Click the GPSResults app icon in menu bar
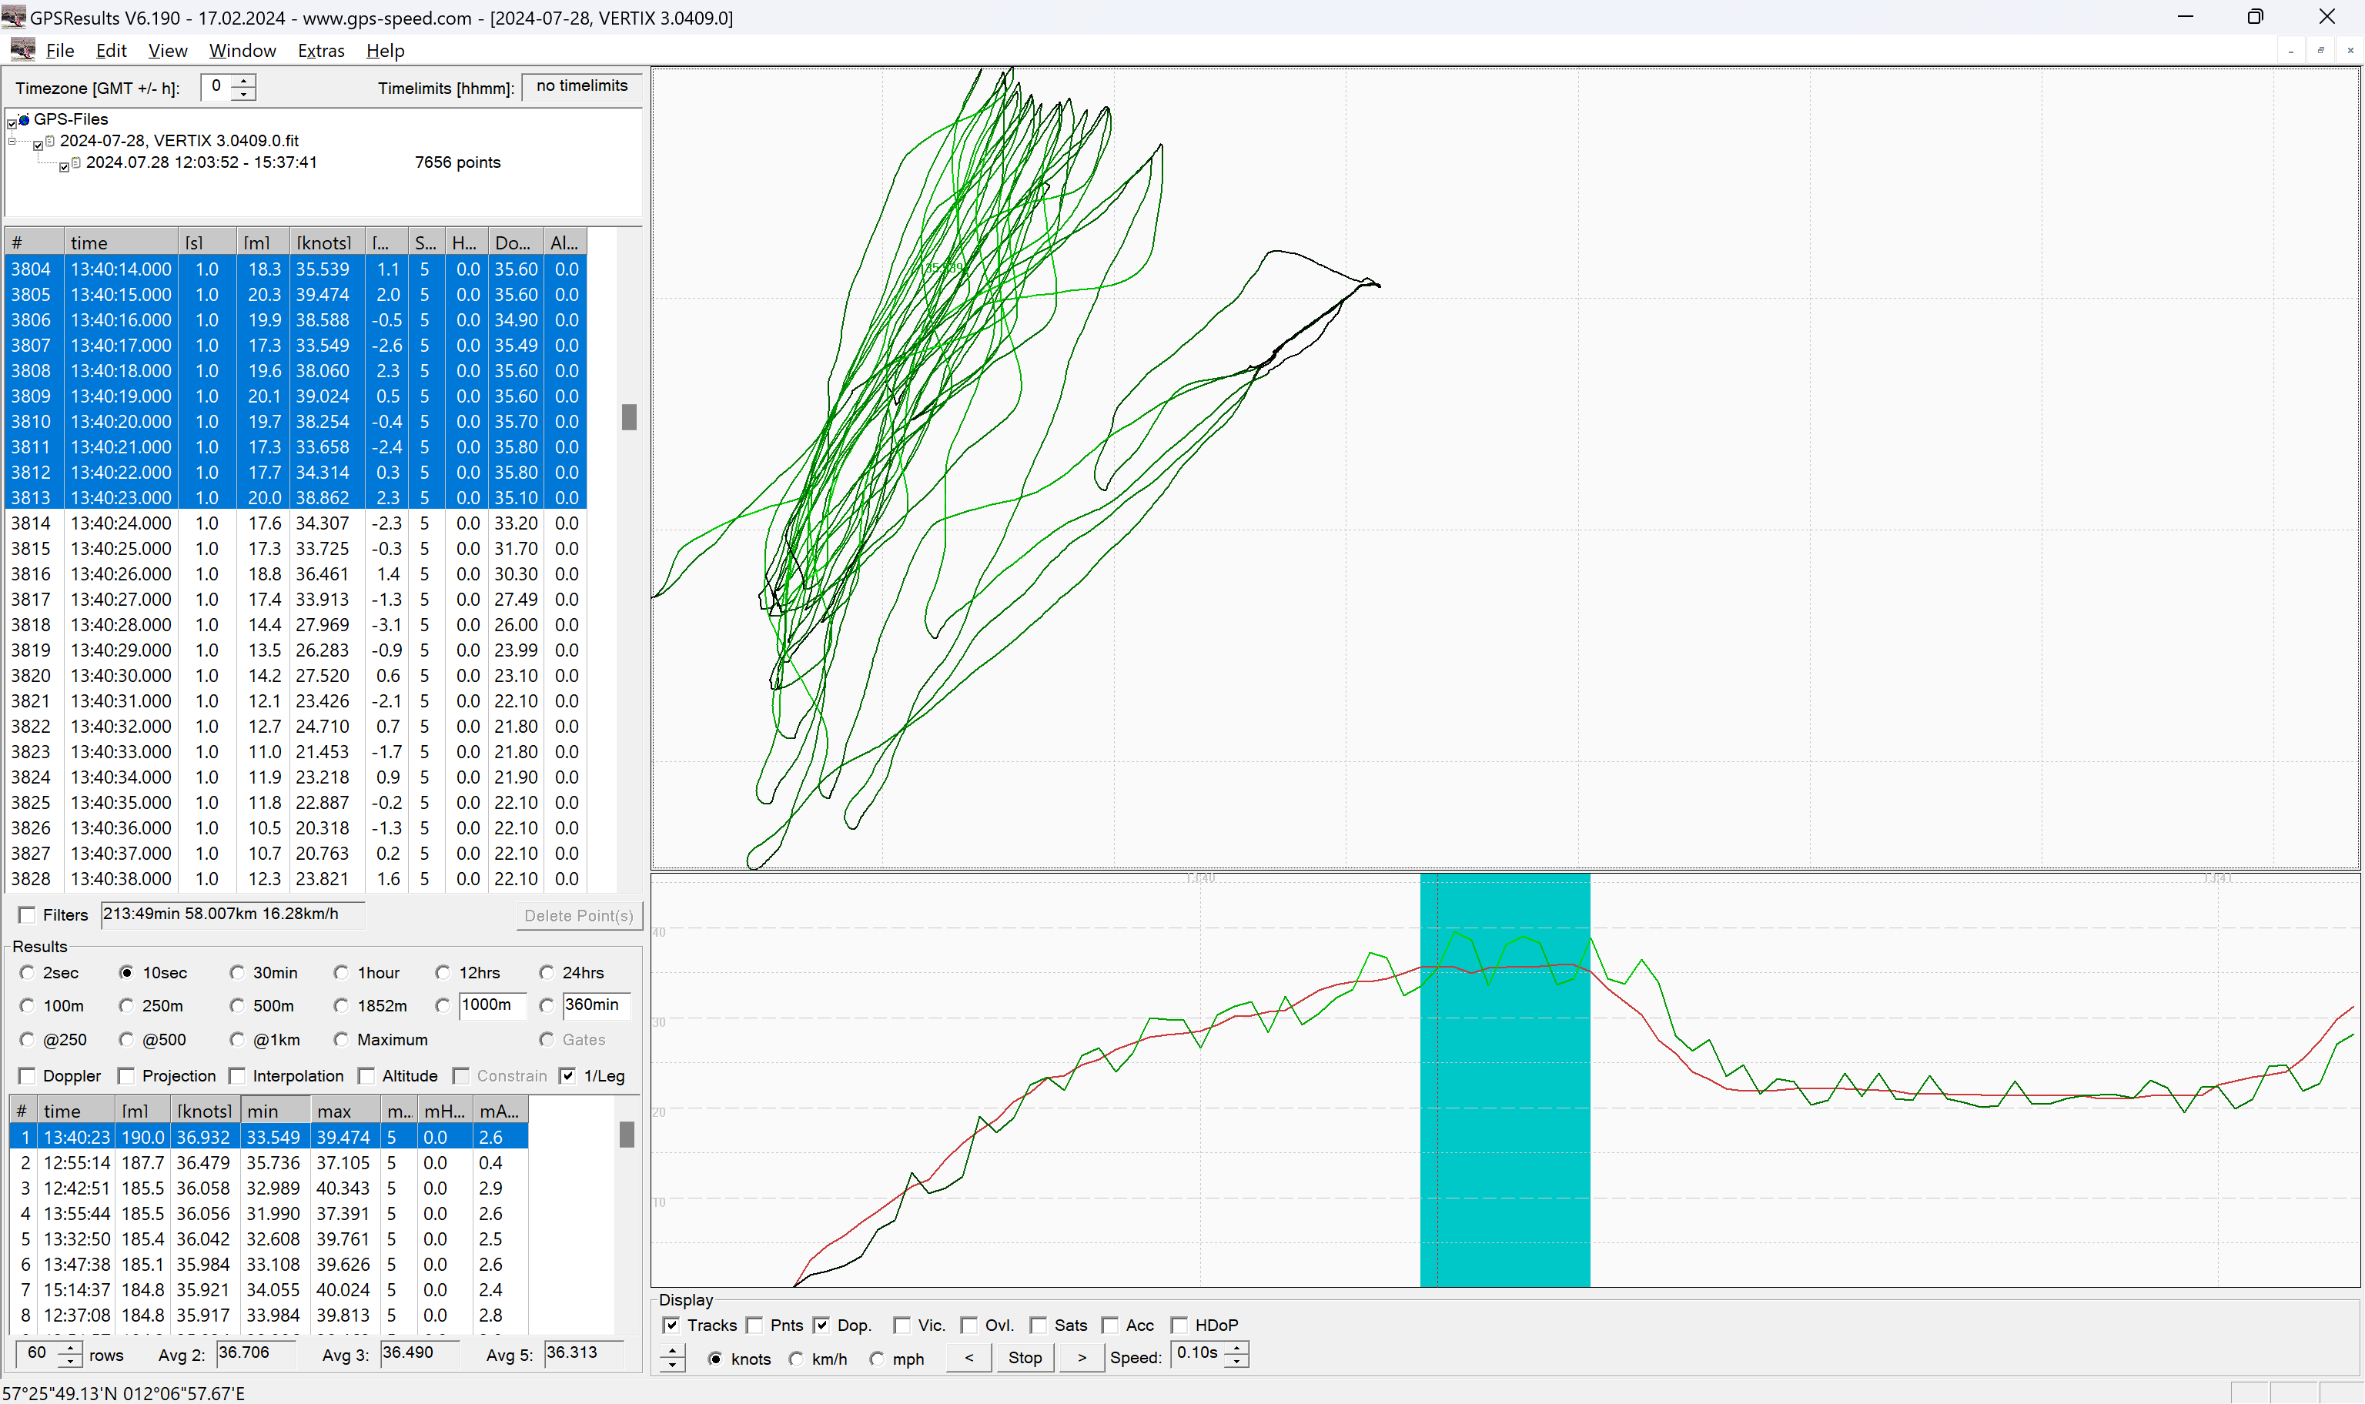The image size is (2365, 1404). tap(22, 50)
